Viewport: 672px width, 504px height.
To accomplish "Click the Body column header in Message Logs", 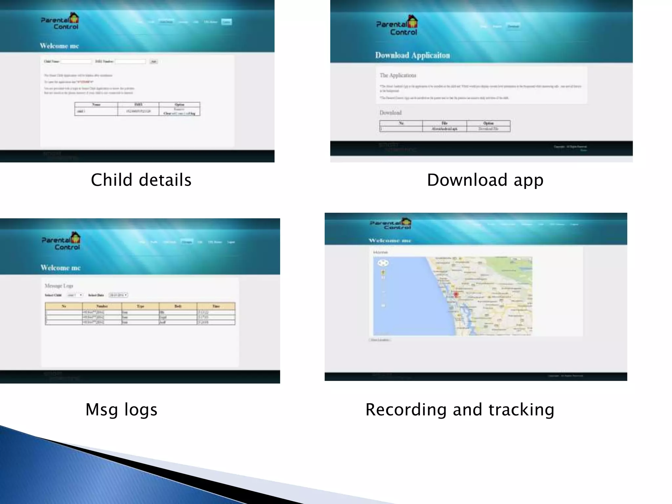I will [178, 306].
